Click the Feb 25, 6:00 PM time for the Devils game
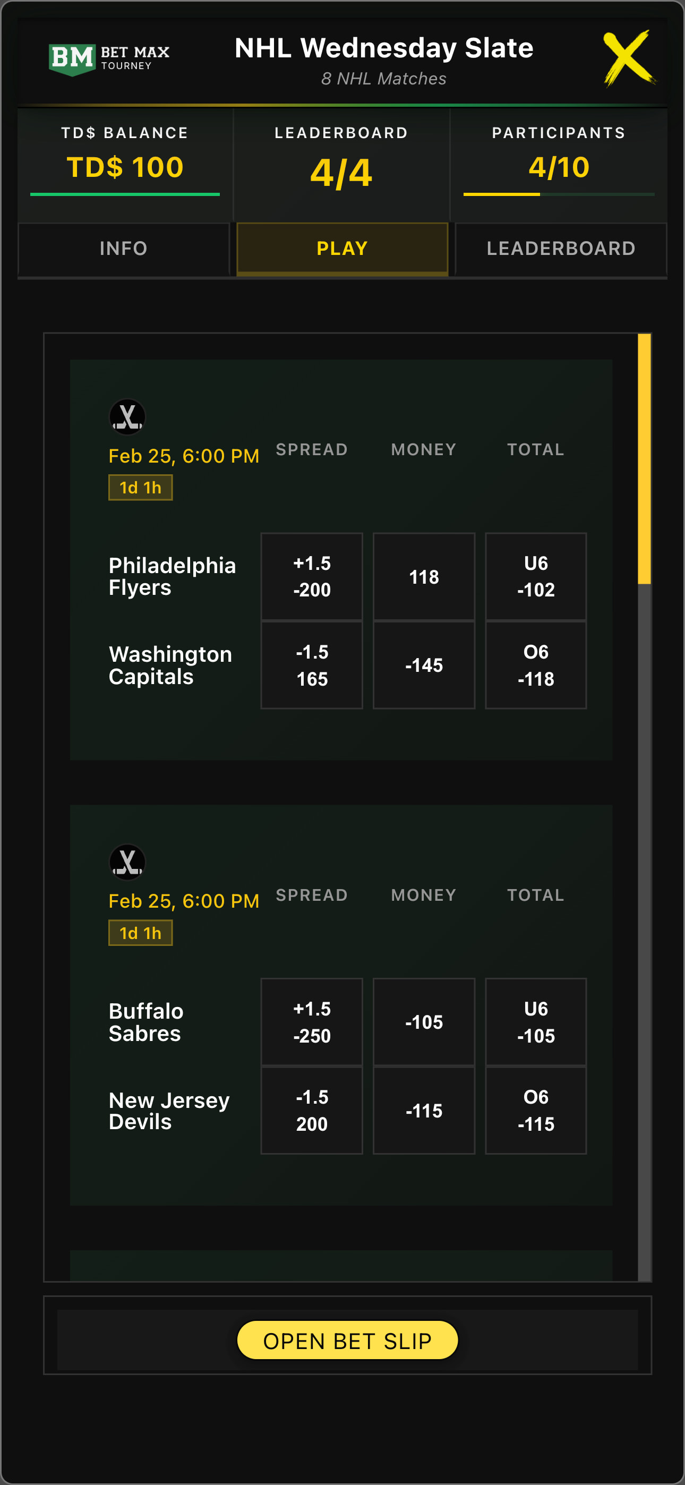Image resolution: width=685 pixels, height=1485 pixels. (183, 900)
